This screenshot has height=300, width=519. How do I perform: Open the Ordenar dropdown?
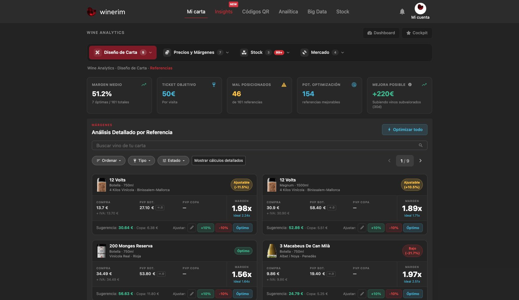[x=109, y=161]
